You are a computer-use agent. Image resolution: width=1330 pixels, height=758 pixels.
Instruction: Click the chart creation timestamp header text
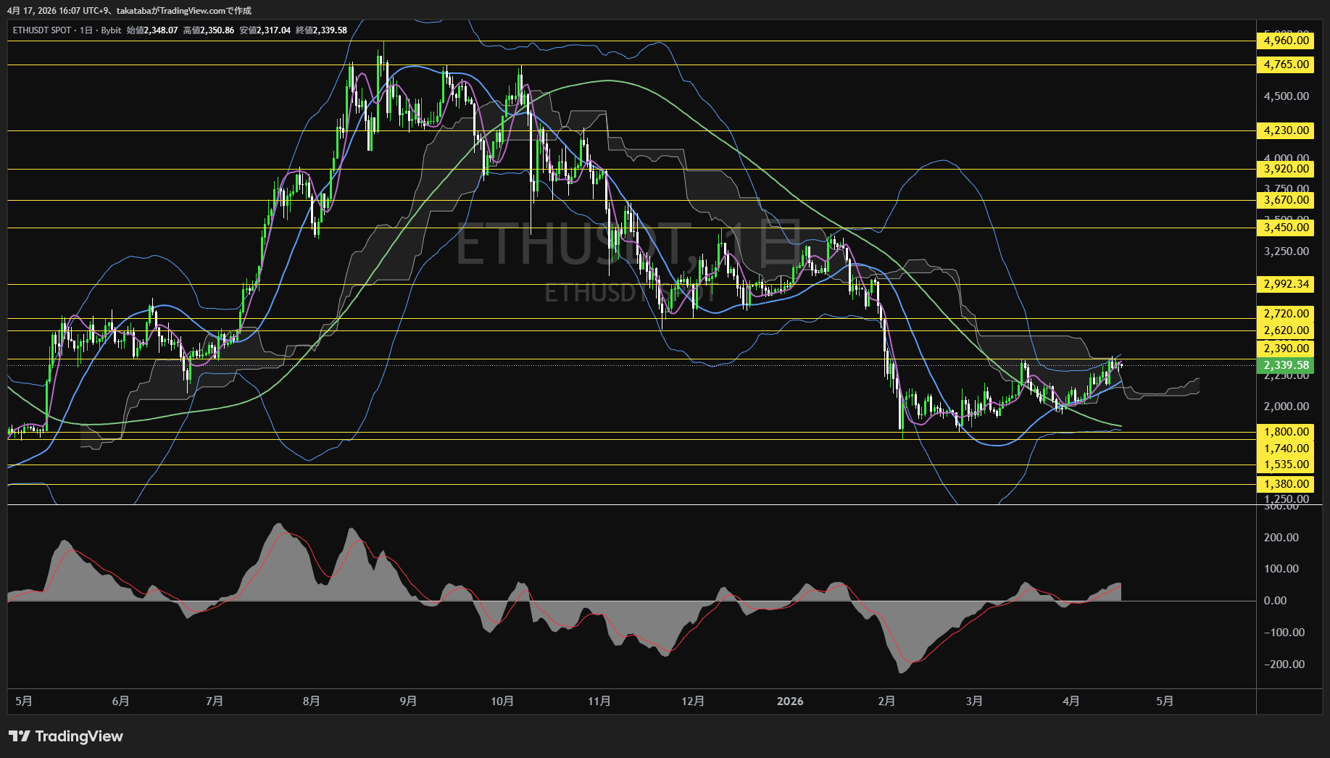click(x=130, y=11)
